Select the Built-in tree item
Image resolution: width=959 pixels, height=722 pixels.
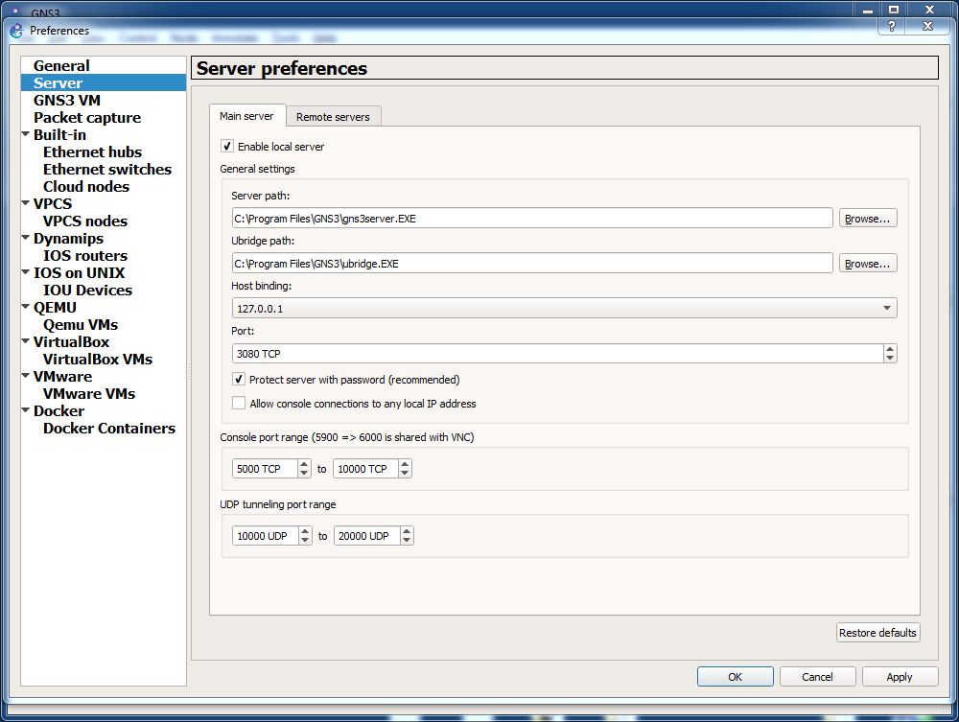pos(59,134)
